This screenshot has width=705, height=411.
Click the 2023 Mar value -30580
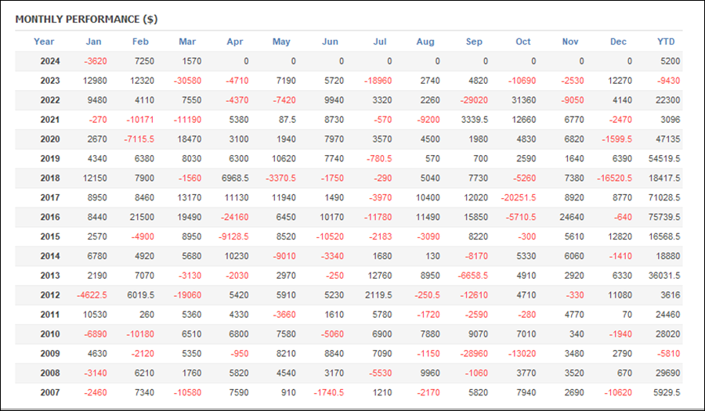pos(187,81)
